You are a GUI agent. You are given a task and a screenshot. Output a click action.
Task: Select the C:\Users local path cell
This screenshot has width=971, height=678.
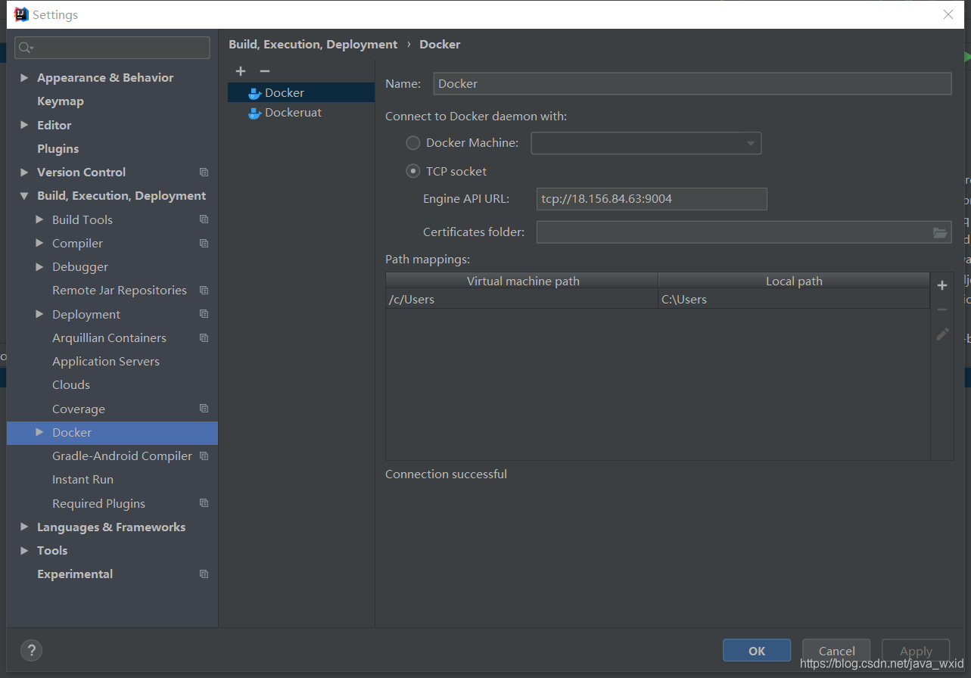pyautogui.click(x=794, y=300)
